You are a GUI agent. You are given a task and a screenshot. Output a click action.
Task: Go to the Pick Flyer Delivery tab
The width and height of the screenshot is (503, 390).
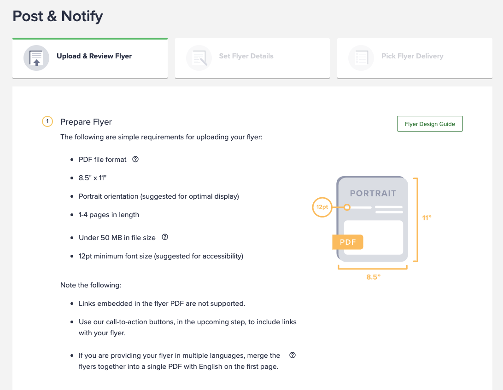pos(415,58)
